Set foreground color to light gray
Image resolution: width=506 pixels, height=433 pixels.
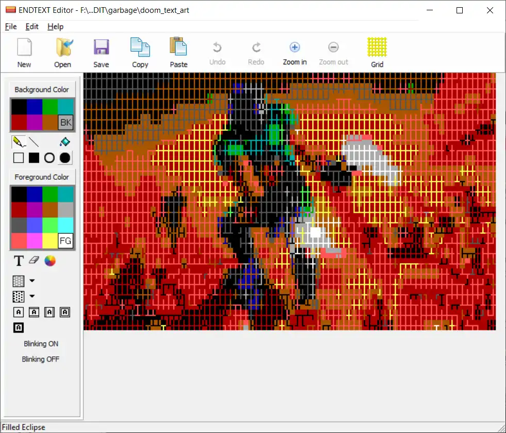[65, 210]
